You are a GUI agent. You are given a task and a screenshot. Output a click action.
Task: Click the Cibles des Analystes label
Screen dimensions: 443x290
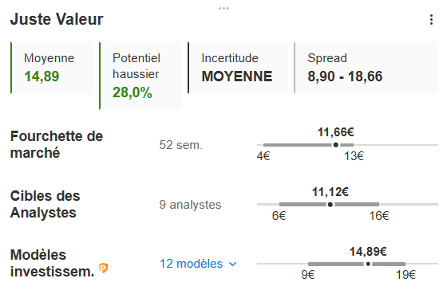point(45,204)
